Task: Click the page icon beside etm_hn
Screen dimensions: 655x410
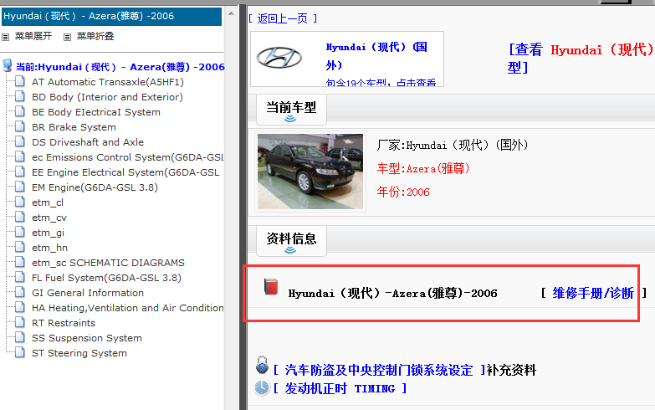Action: (19, 247)
